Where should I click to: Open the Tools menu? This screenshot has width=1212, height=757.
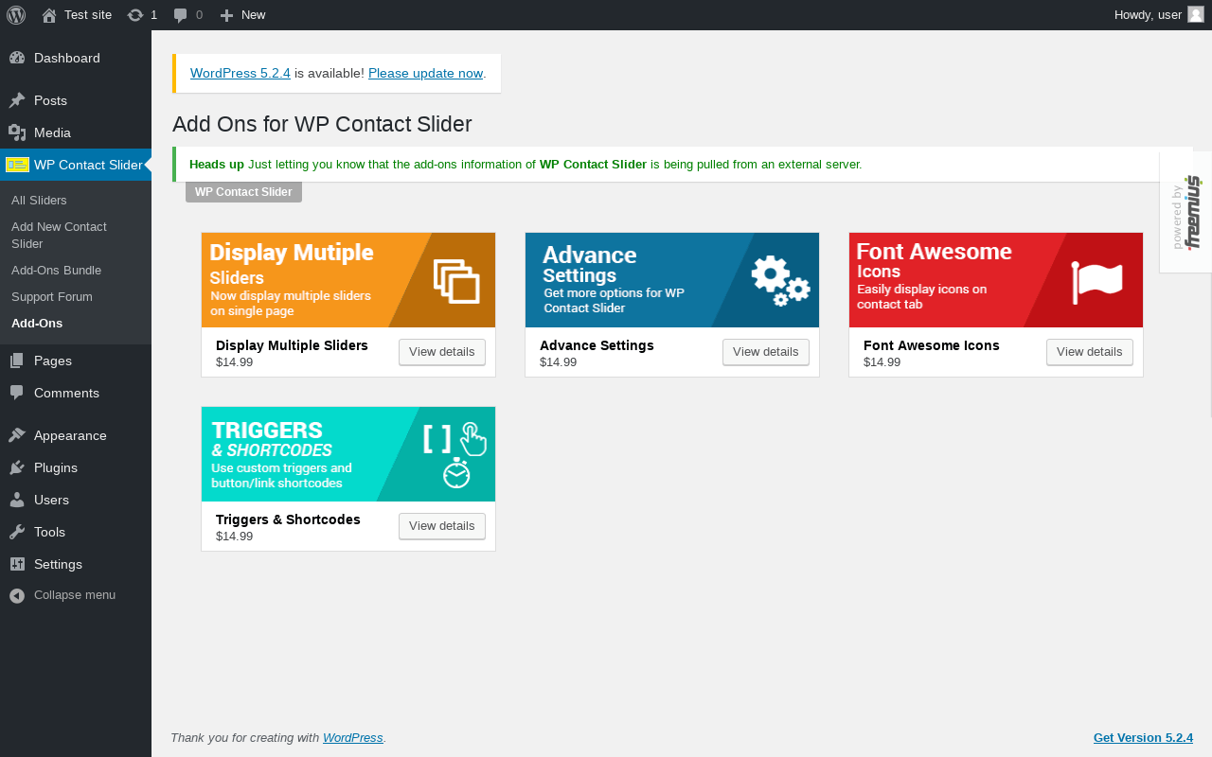point(76,532)
